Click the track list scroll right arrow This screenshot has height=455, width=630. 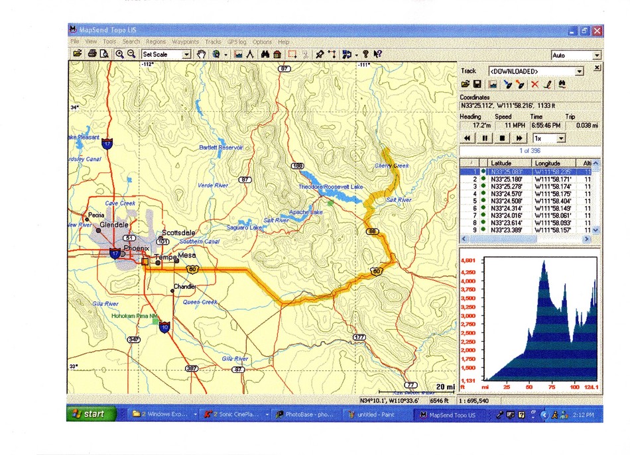click(587, 239)
